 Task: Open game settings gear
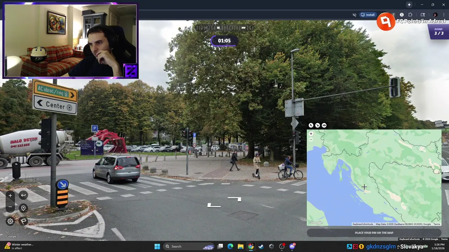10,221
